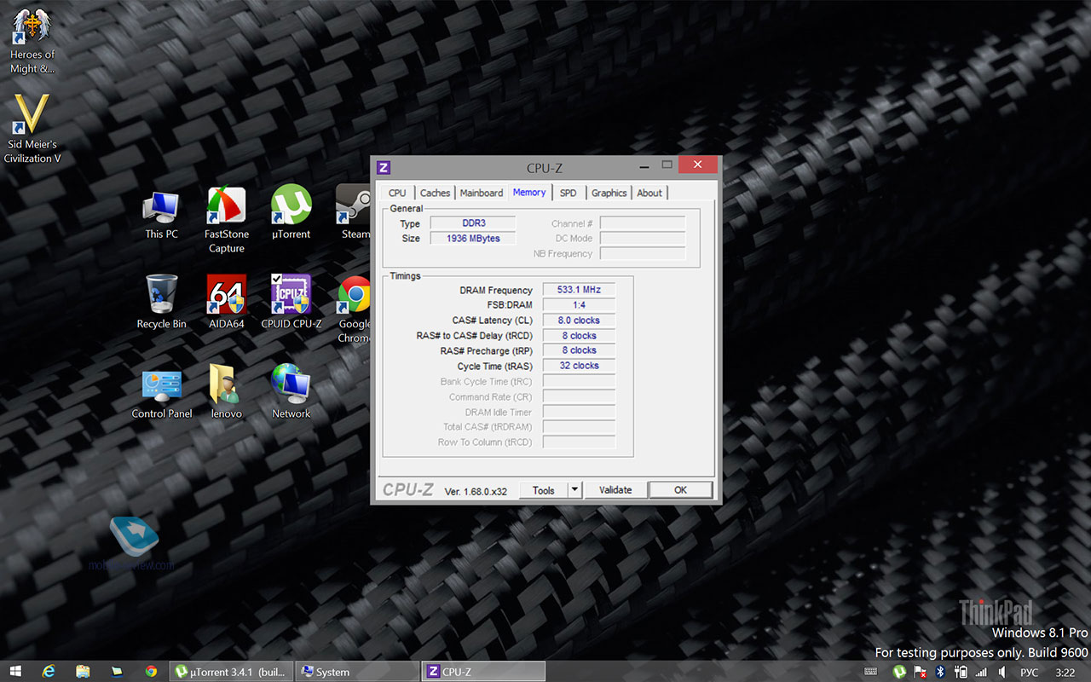Select the Steam desktop icon
This screenshot has height=682, width=1091.
354,213
